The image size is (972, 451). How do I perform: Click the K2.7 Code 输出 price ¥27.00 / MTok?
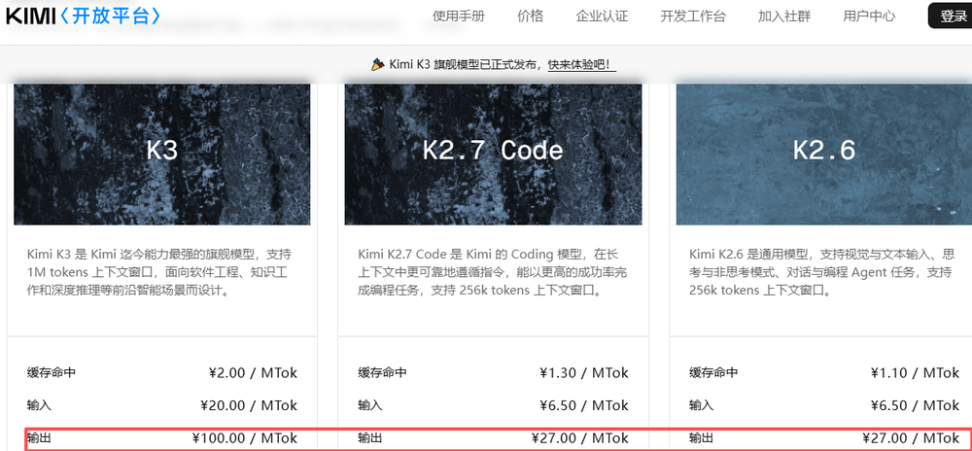(579, 438)
